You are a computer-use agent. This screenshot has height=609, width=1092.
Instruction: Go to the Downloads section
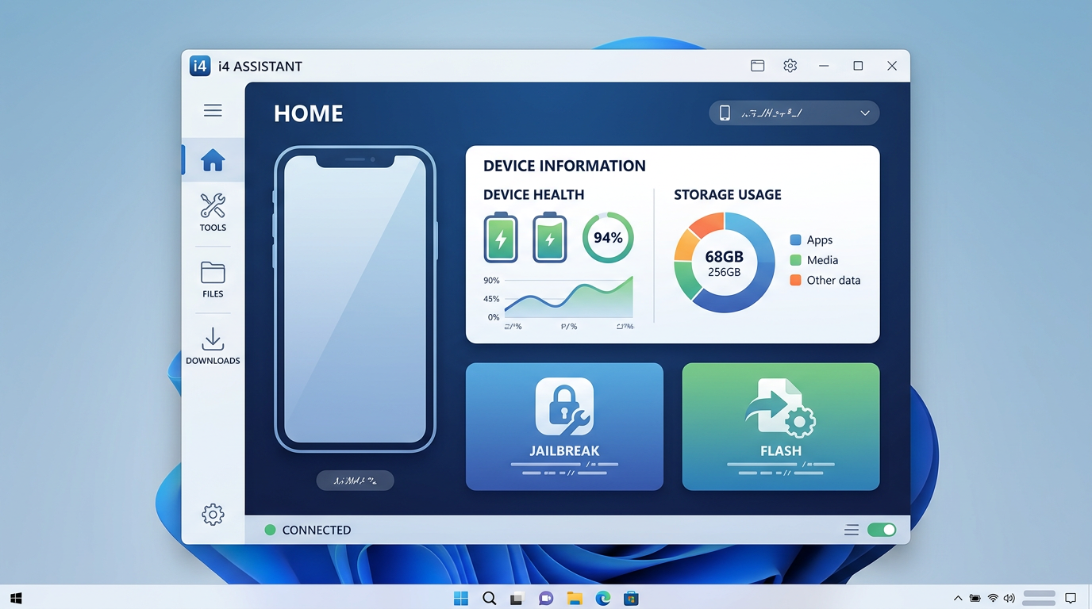click(213, 346)
